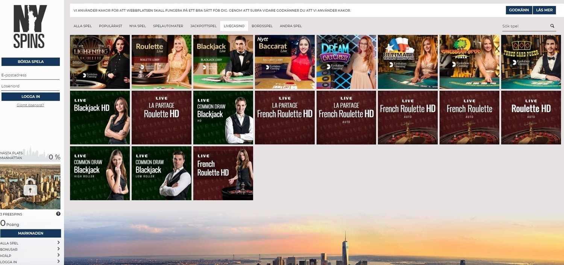Open La Partage French Roulette HD non-auto thumbnail
The height and width of the screenshot is (265, 564).
[x=285, y=118]
